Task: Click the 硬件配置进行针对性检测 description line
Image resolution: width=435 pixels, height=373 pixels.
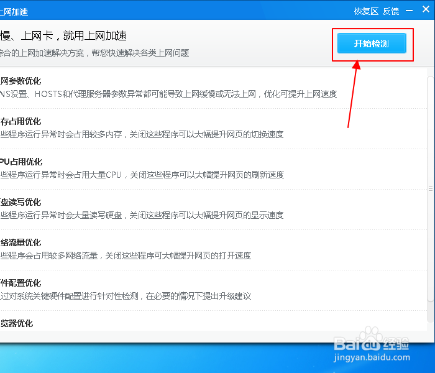Action: pos(126,296)
